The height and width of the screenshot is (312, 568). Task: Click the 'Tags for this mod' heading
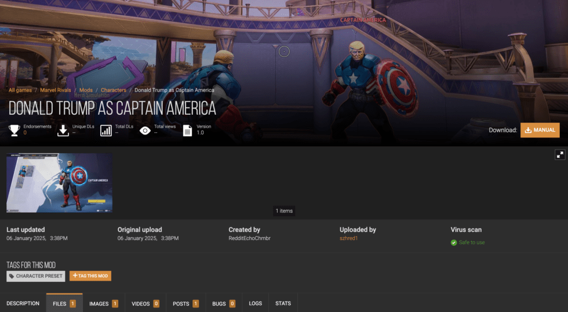[x=31, y=265]
